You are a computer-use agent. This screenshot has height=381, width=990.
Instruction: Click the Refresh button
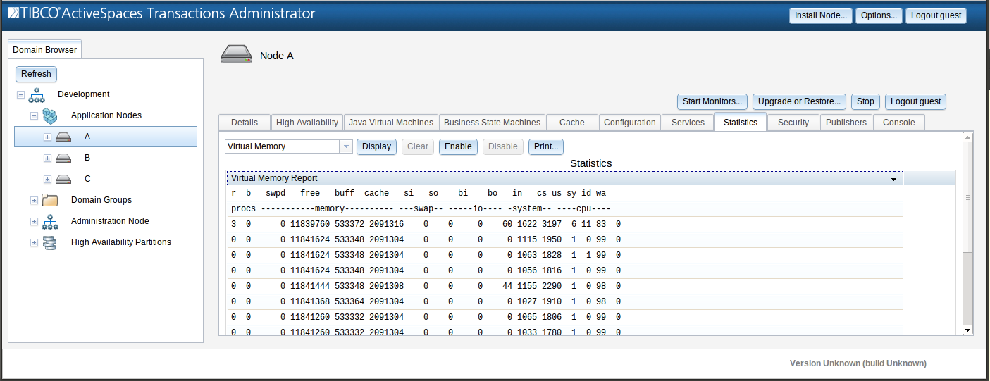click(36, 74)
